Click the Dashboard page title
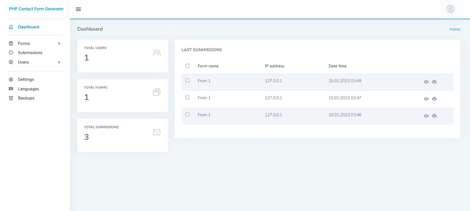Screen dimensions: 470x211 (90, 29)
